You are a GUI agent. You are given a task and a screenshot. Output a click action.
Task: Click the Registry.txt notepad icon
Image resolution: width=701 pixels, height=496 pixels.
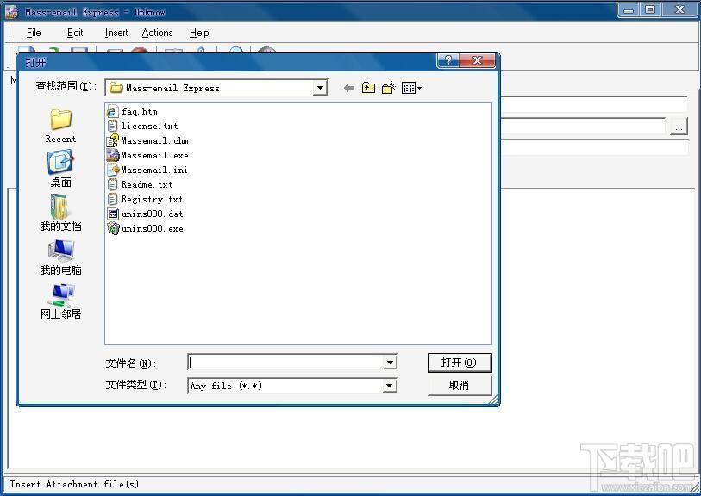pos(113,199)
